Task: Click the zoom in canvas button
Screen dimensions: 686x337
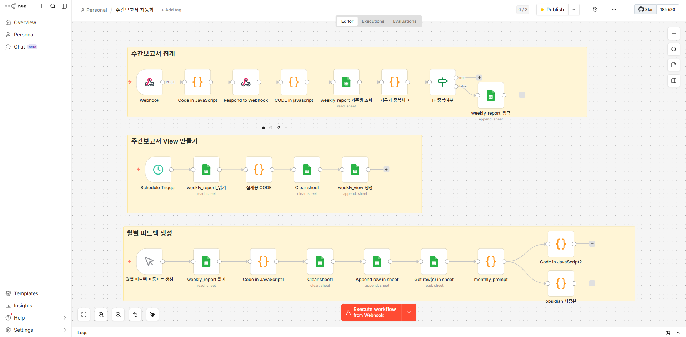Action: (101, 315)
